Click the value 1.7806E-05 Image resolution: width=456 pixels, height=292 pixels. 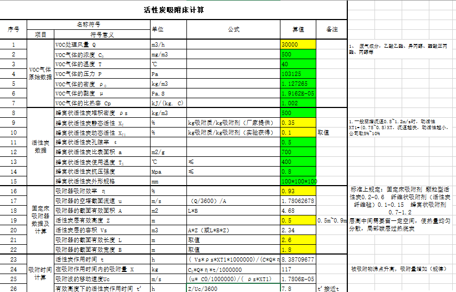(298, 279)
